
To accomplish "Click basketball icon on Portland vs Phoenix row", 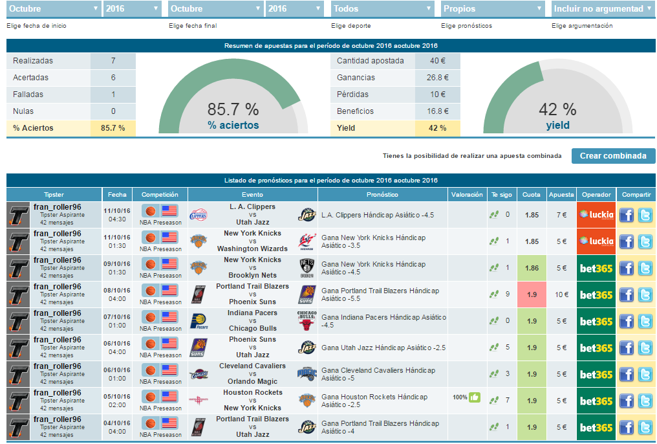I will pyautogui.click(x=151, y=290).
